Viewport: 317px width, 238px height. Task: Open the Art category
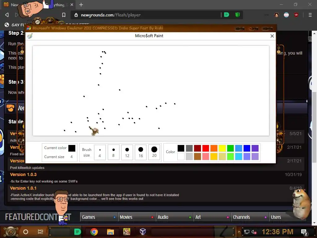click(212, 217)
